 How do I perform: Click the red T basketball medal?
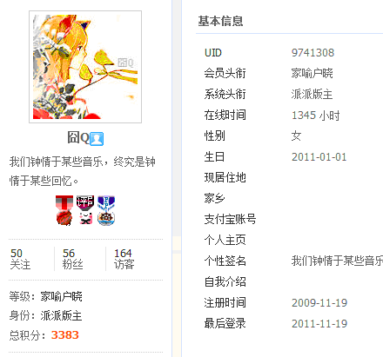pyautogui.click(x=64, y=210)
